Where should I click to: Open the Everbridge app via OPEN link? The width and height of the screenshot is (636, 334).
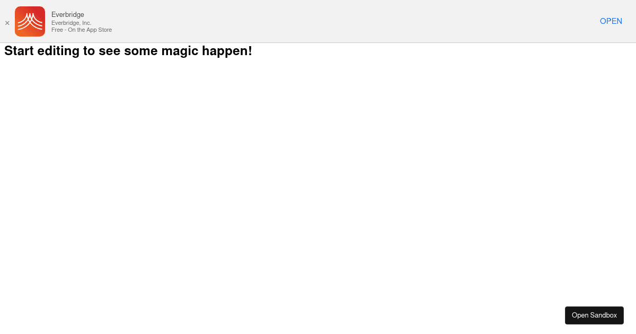[x=611, y=21]
